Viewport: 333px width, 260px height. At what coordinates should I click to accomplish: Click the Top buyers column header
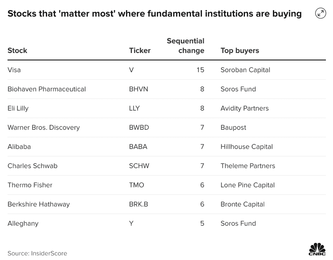(240, 50)
